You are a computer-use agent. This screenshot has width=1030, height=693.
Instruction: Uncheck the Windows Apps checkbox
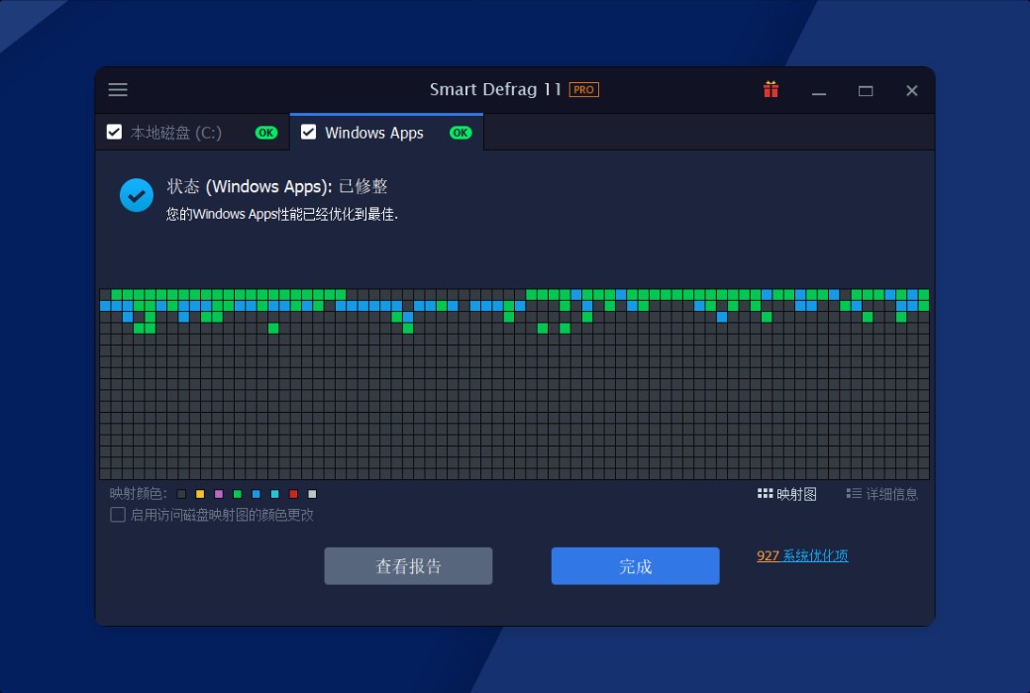click(308, 132)
